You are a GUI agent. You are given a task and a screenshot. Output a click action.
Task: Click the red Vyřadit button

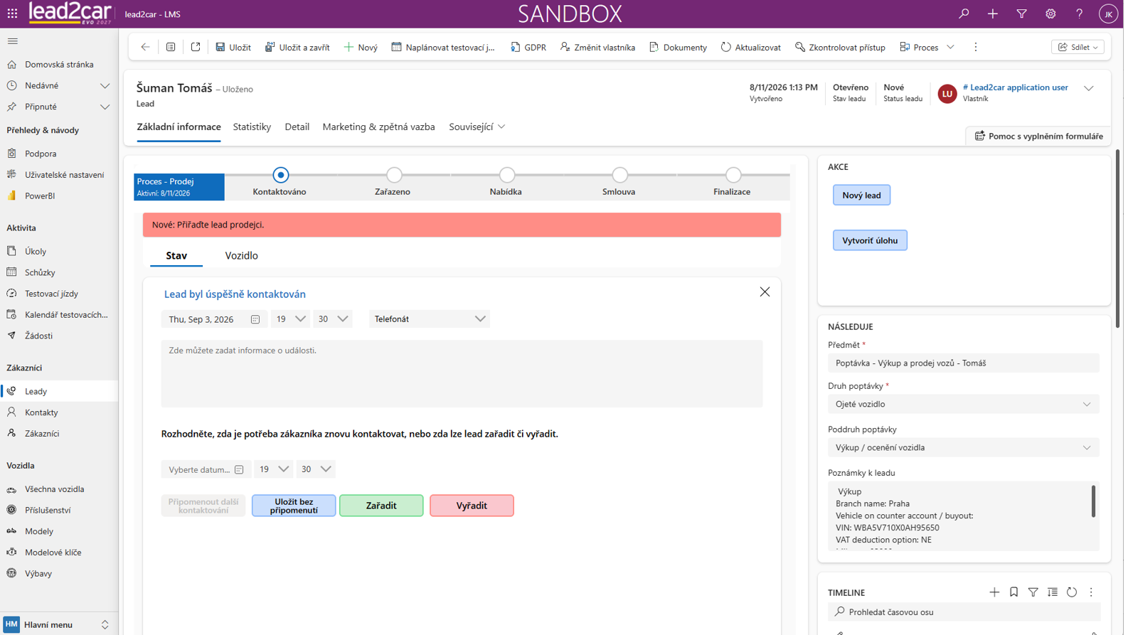click(x=472, y=506)
